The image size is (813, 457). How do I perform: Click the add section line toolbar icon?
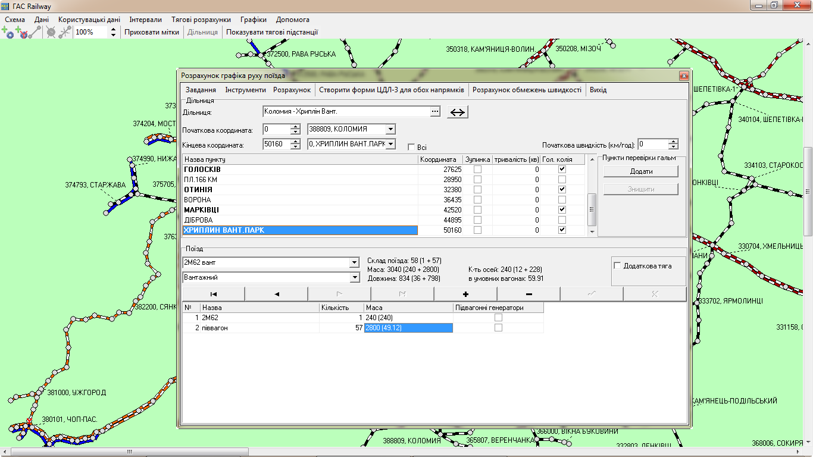click(35, 32)
